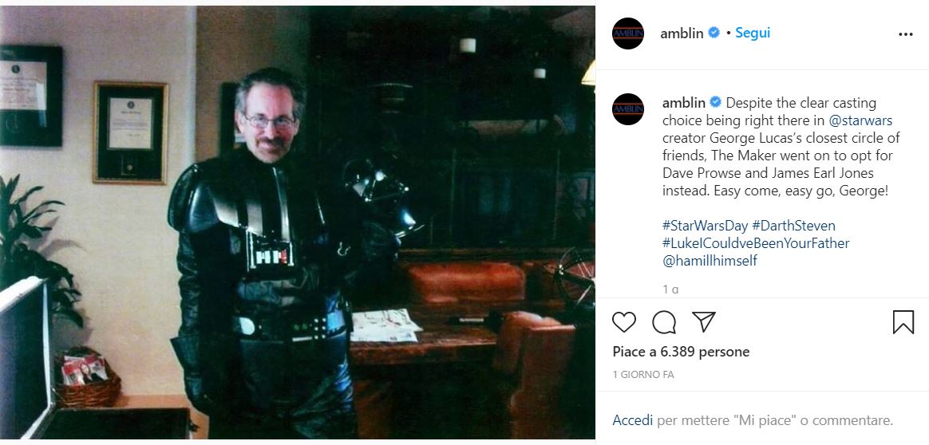Click the '1 GIORNO FA' timestamp
Screen dimensions: 929x445
642,375
